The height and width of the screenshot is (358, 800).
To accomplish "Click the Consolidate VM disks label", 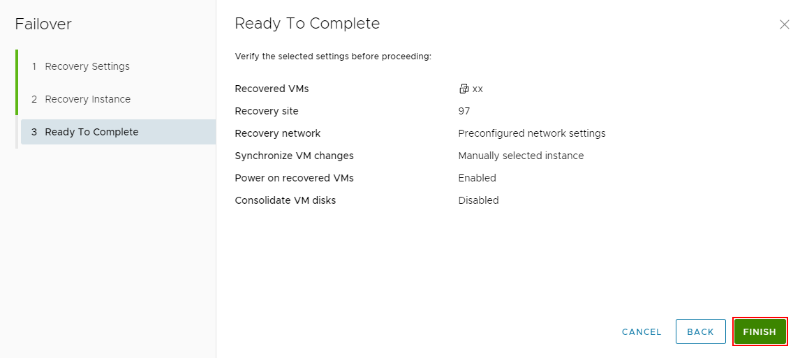I will click(285, 200).
